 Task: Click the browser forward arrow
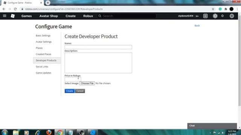click(x=9, y=9)
